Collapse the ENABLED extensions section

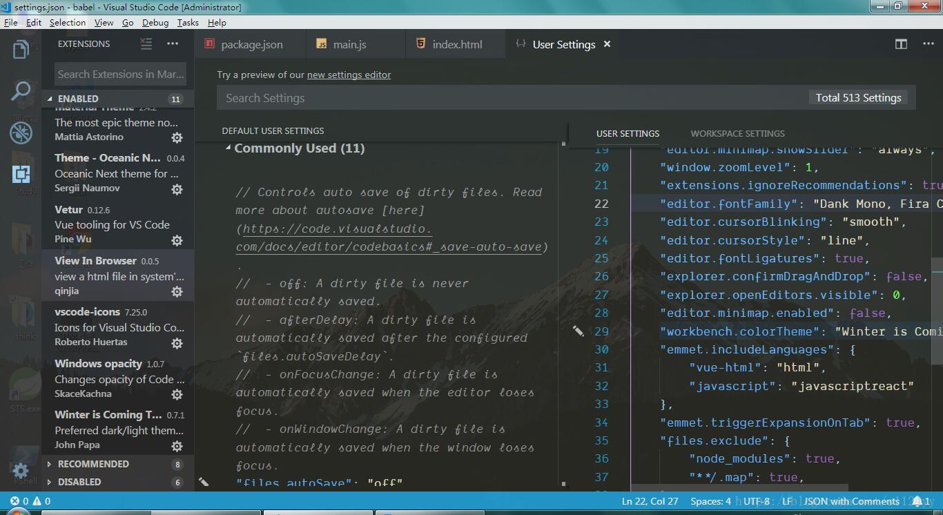(x=117, y=99)
